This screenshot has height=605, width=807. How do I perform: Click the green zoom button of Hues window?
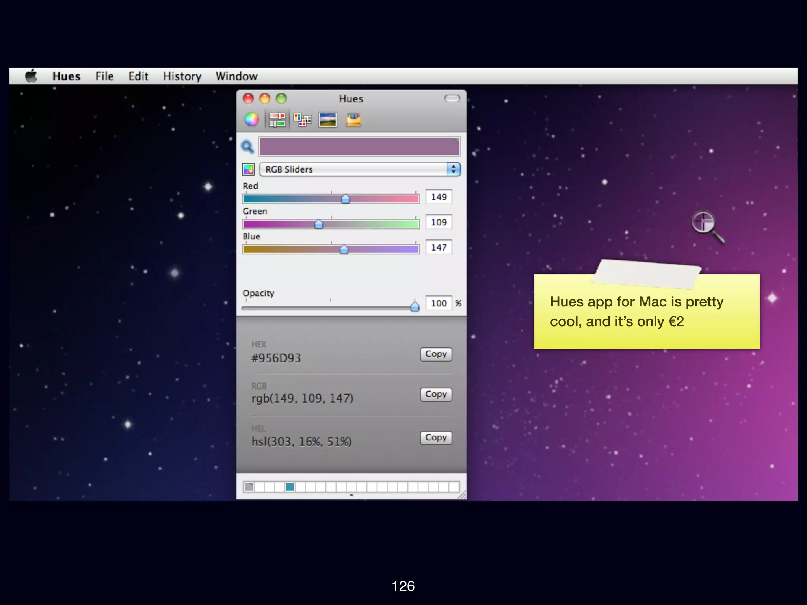click(x=281, y=98)
